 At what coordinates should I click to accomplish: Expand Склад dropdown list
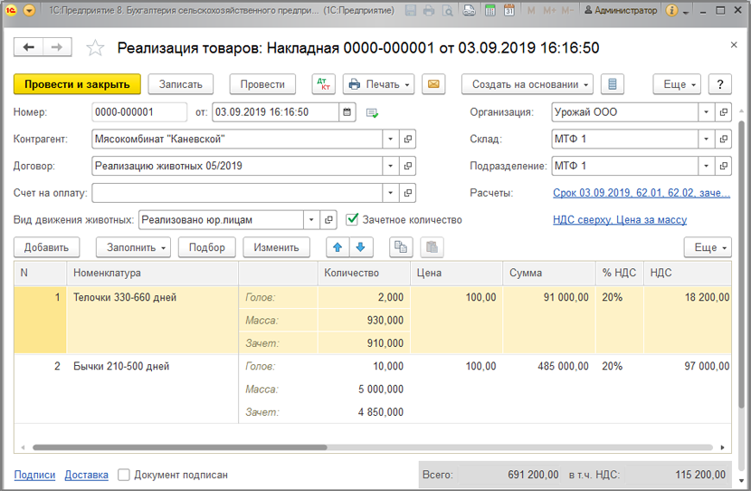click(706, 139)
